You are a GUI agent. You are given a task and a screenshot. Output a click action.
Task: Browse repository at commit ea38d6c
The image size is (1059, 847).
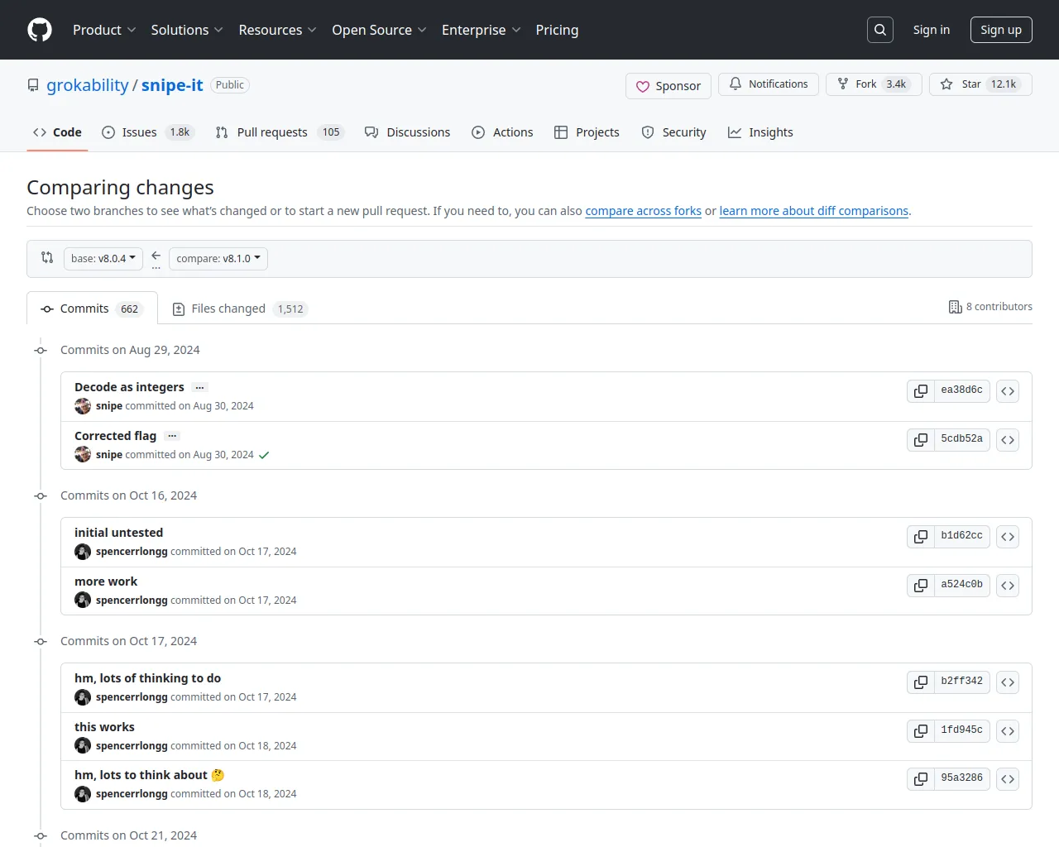tap(1008, 390)
